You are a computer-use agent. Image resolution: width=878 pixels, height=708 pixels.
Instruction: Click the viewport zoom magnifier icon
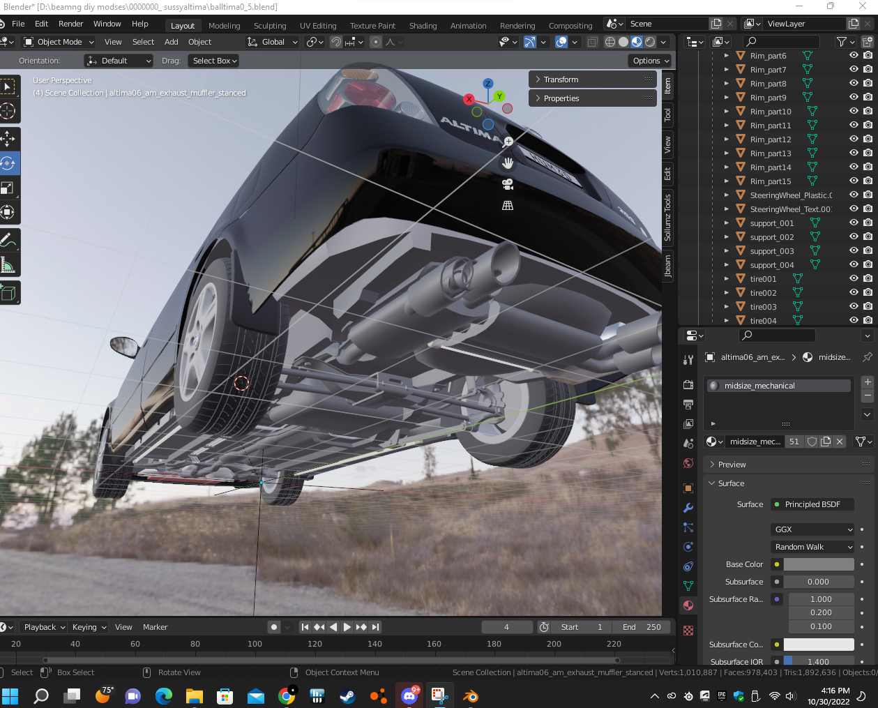point(508,142)
